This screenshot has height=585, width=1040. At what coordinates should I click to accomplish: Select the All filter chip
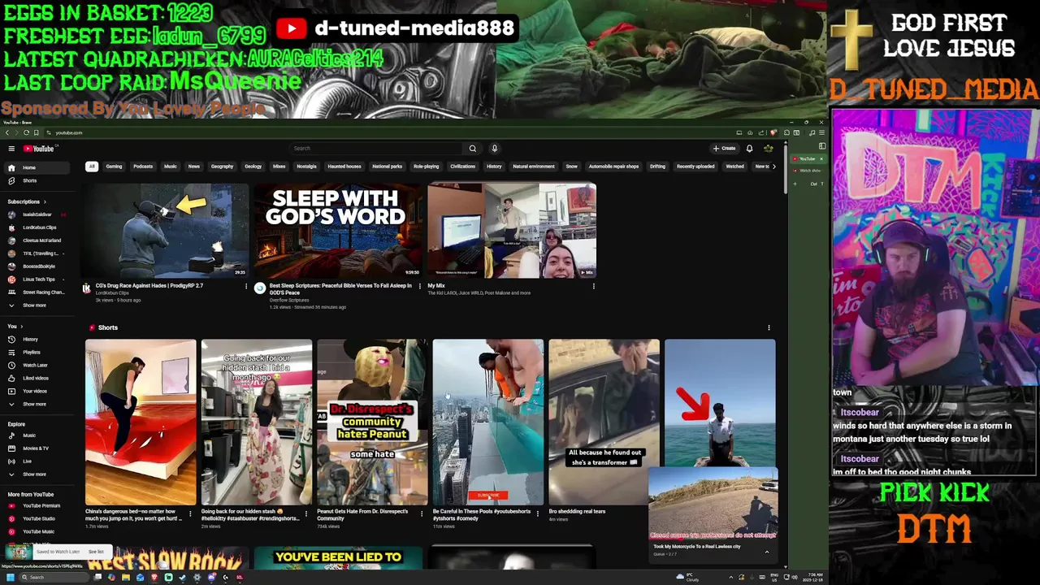[92, 167]
